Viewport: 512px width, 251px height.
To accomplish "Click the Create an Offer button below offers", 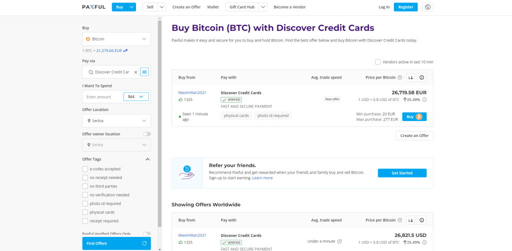I will (414, 136).
